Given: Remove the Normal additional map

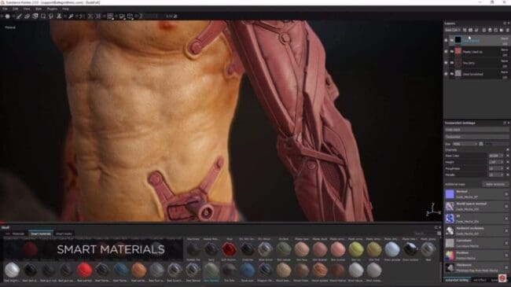Looking at the screenshot, I should pyautogui.click(x=506, y=194).
